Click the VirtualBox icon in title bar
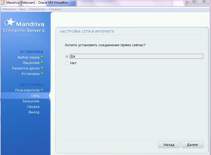The height and width of the screenshot is (155, 211). click(x=3, y=3)
